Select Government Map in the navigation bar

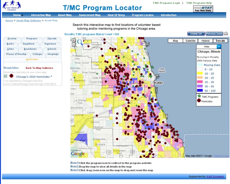[90, 15]
